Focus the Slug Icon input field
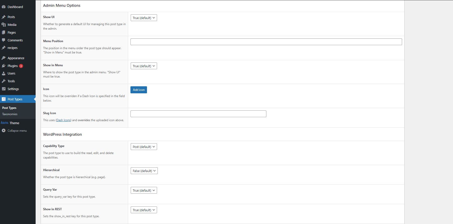The image size is (453, 224). [x=198, y=114]
